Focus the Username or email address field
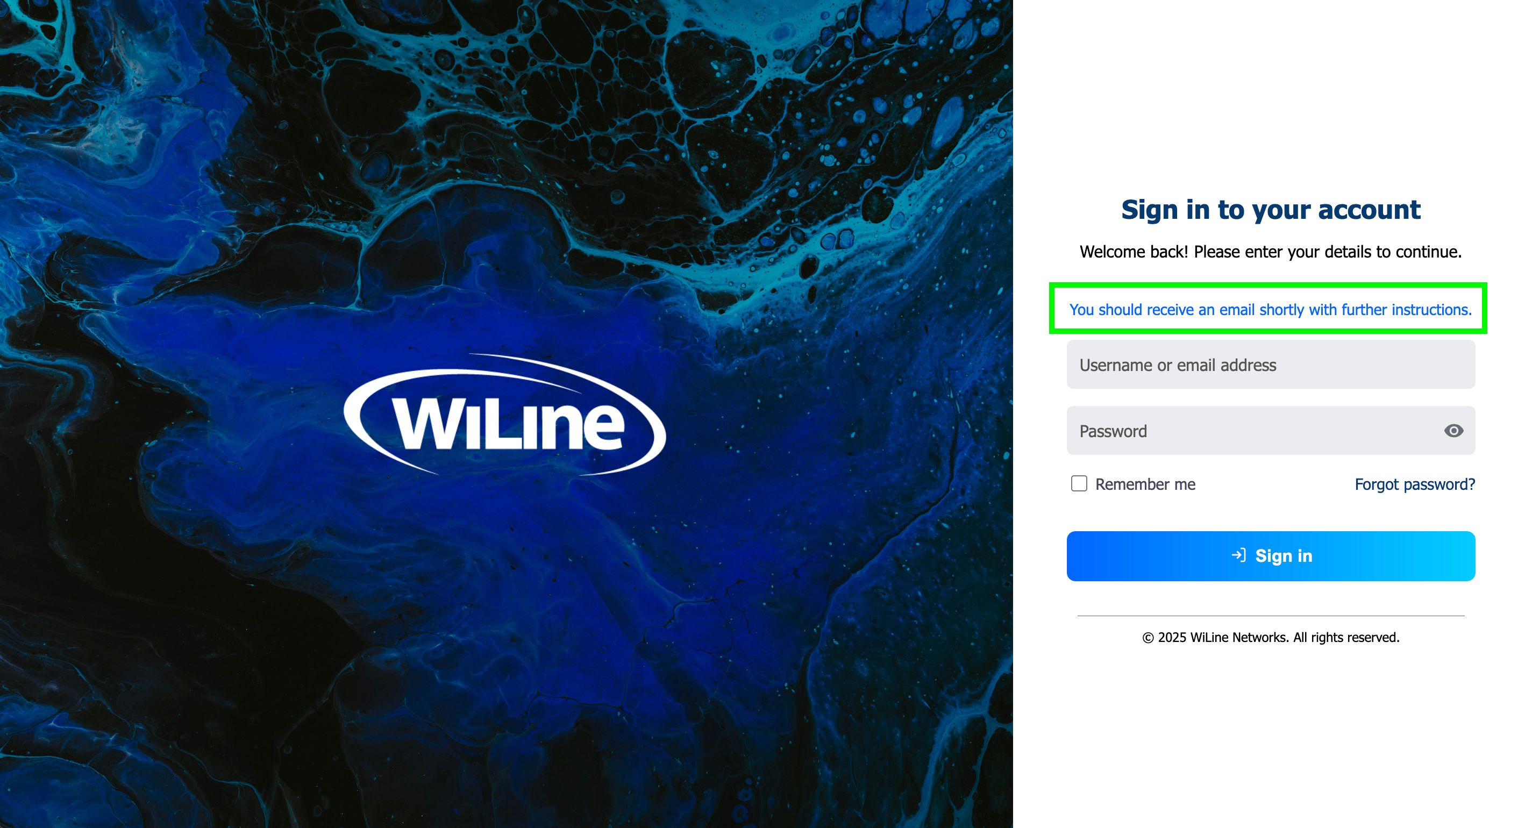This screenshot has height=828, width=1525. pyautogui.click(x=1271, y=365)
